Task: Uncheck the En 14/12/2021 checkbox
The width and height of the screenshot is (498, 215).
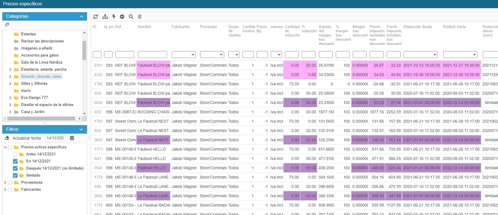Action: tap(15, 161)
